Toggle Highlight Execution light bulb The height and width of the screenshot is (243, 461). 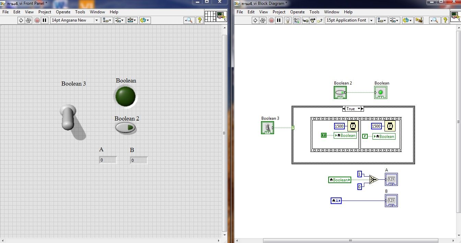click(288, 20)
